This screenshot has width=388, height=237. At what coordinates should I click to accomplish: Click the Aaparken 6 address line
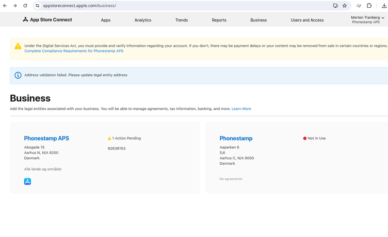click(229, 147)
